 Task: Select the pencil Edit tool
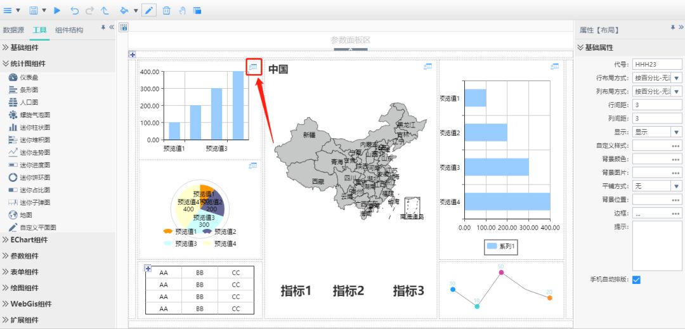[149, 10]
